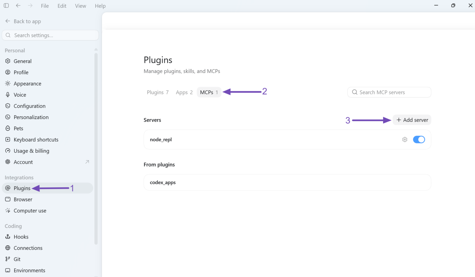475x277 pixels.
Task: Click the Profile person icon
Action: 8,72
